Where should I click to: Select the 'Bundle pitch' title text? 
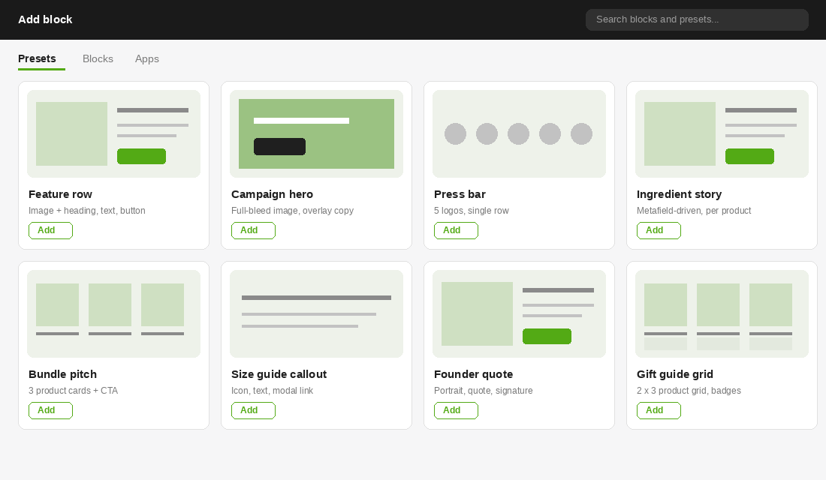pos(62,374)
